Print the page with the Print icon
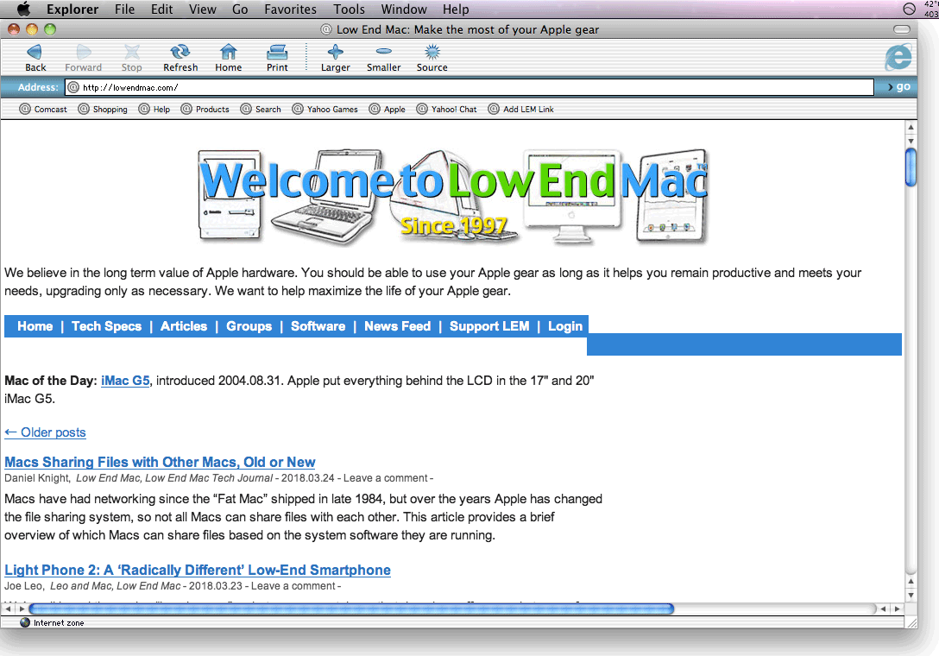This screenshot has width=939, height=656. (277, 53)
